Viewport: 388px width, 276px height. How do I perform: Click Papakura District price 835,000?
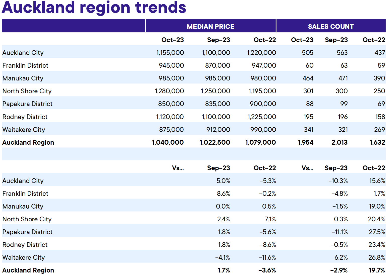[x=217, y=104]
